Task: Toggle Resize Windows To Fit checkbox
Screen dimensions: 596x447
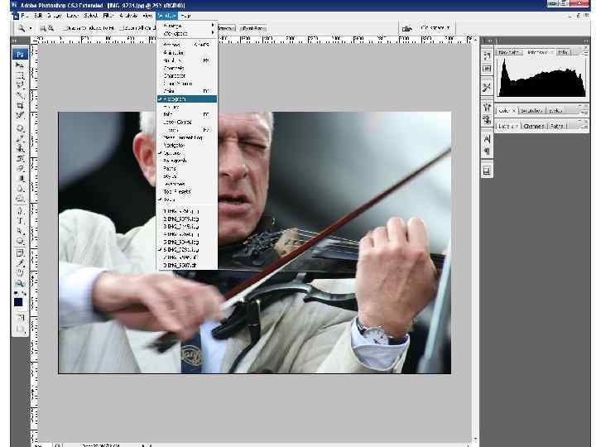Action: 65,28
